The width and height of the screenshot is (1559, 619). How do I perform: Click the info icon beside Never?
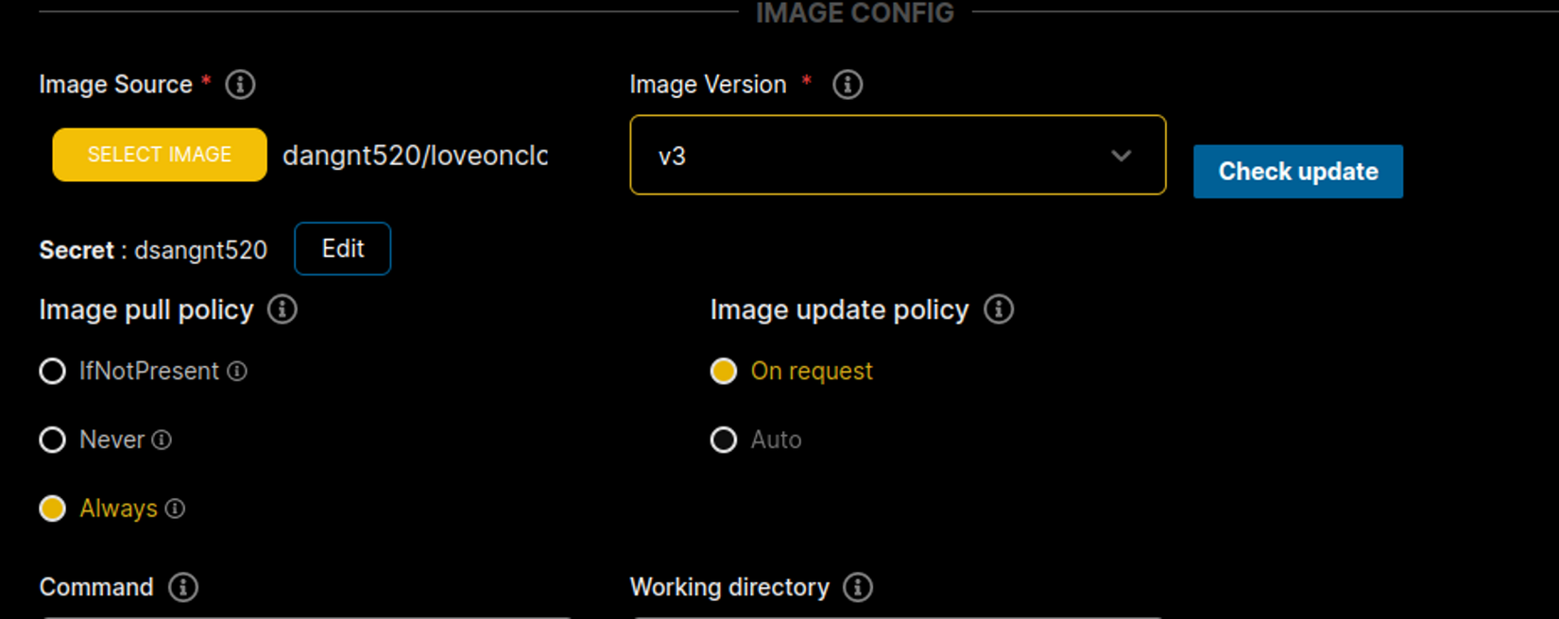click(162, 440)
